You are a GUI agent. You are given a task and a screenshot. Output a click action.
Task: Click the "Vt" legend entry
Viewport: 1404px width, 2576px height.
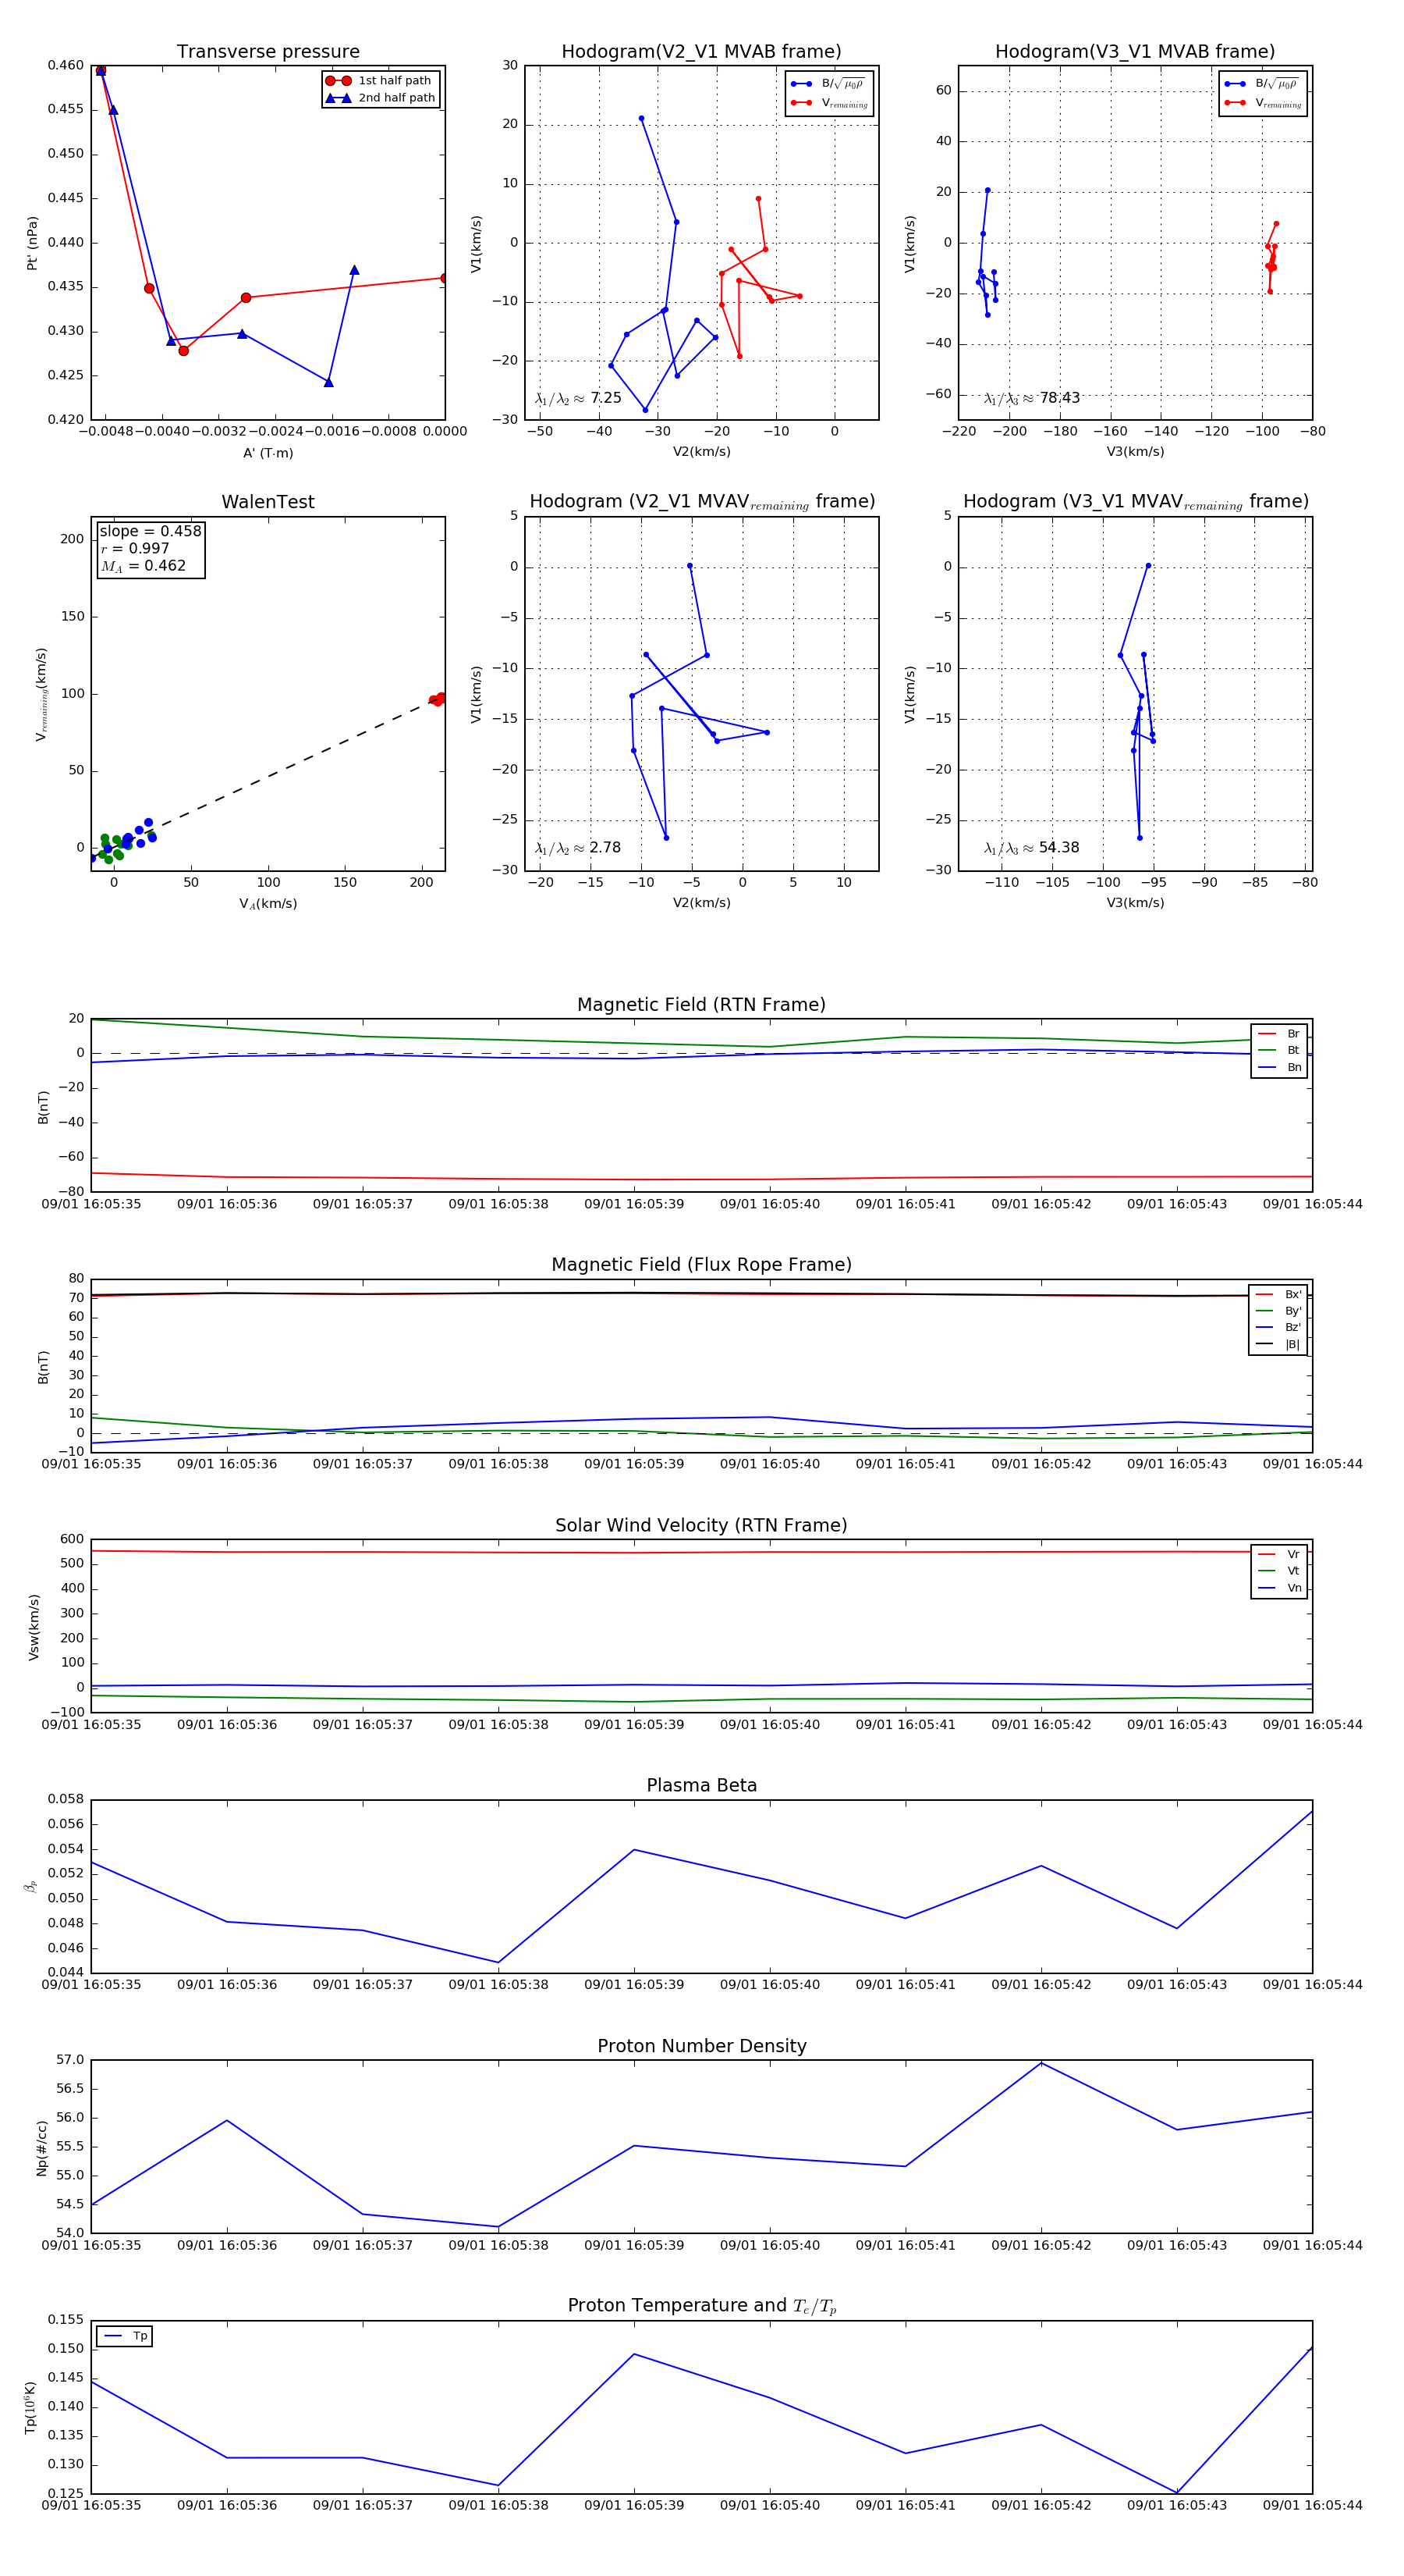pos(1279,1571)
